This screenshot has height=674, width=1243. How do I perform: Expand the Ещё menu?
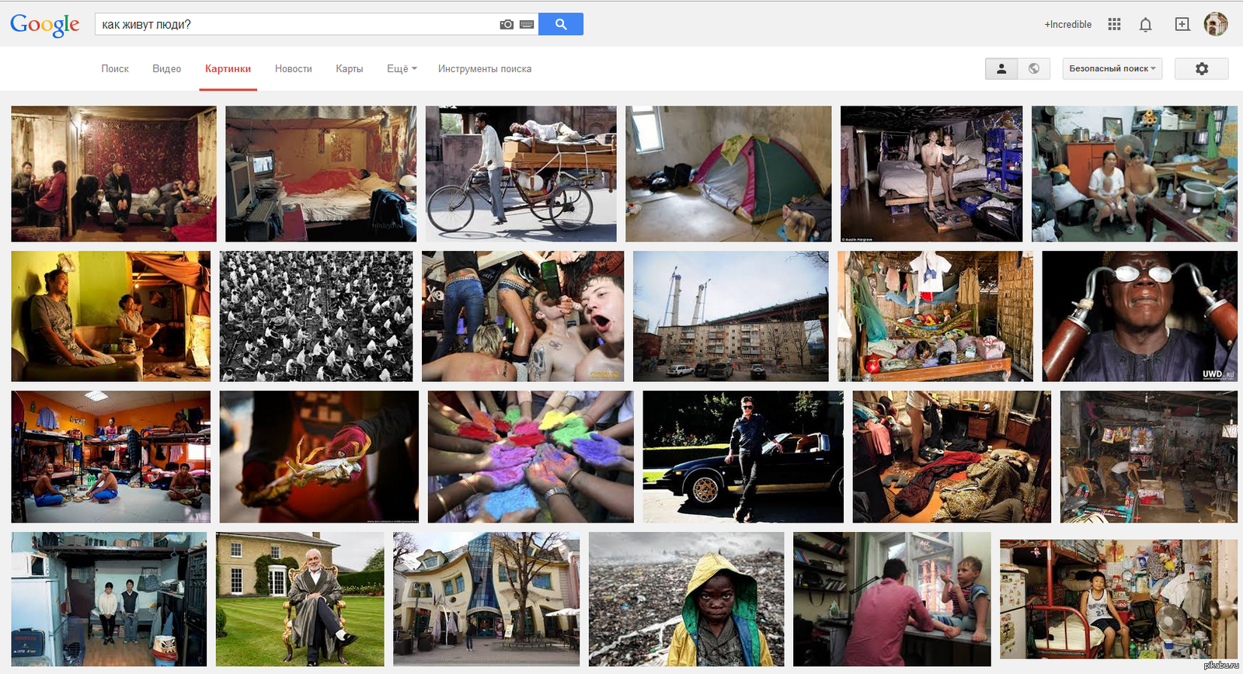click(x=402, y=69)
